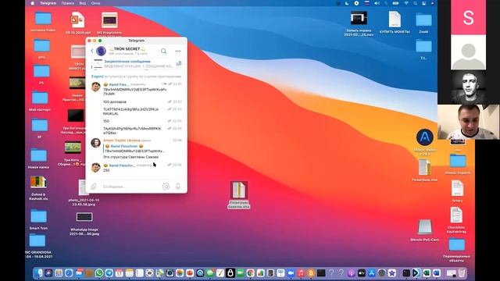The image size is (500, 281).
Task: Open Google Chrome from the Dock
Action: [x=250, y=273]
